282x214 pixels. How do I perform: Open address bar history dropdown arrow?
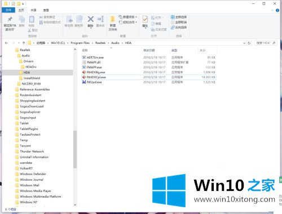(244, 43)
